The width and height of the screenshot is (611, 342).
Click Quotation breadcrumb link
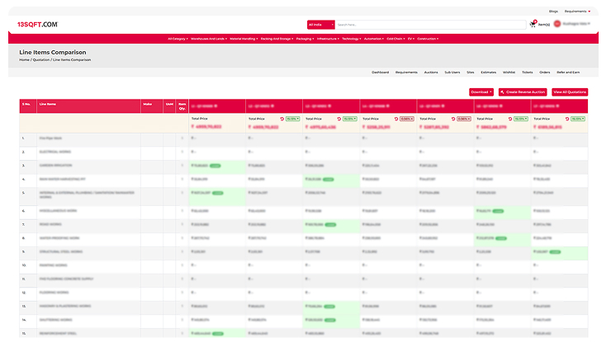[41, 60]
